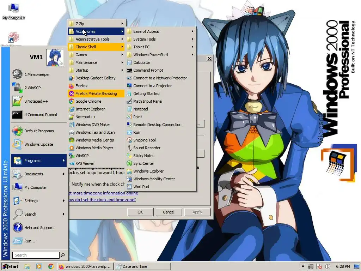
Task: Open Internet Explorer
Action: coord(96,109)
